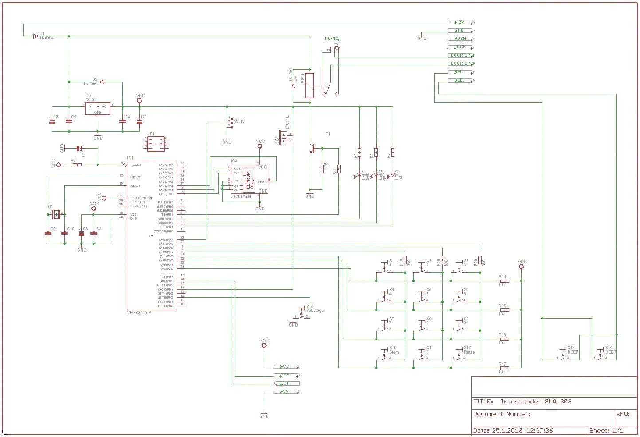Select resistor R20 680 on keypad column
The height and width of the screenshot is (437, 640).
[480, 260]
